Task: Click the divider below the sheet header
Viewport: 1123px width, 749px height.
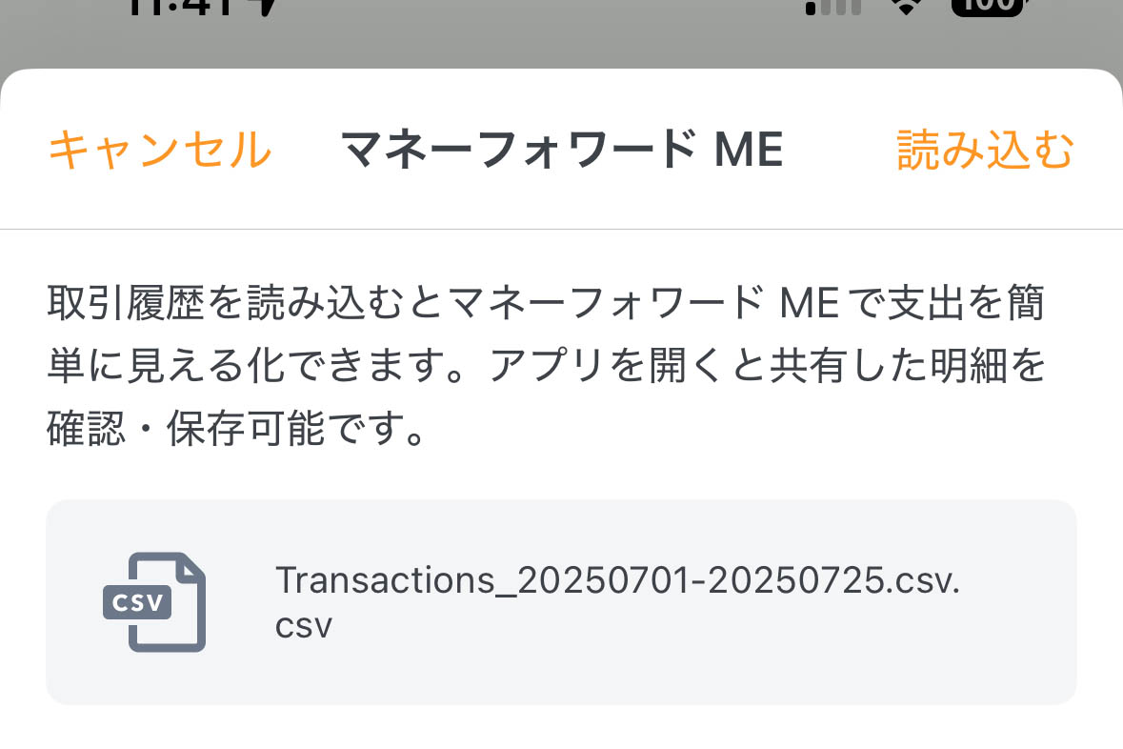Action: click(562, 227)
